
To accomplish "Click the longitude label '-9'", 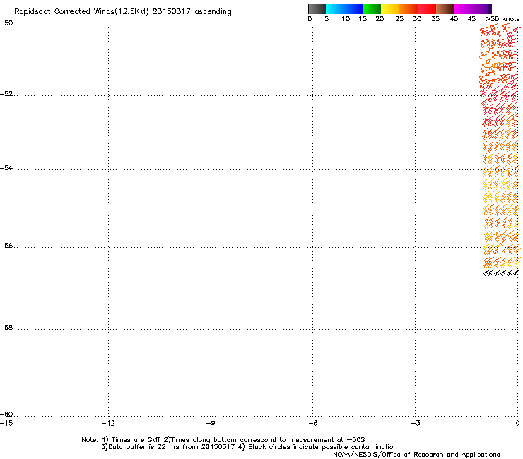I will 210,423.
